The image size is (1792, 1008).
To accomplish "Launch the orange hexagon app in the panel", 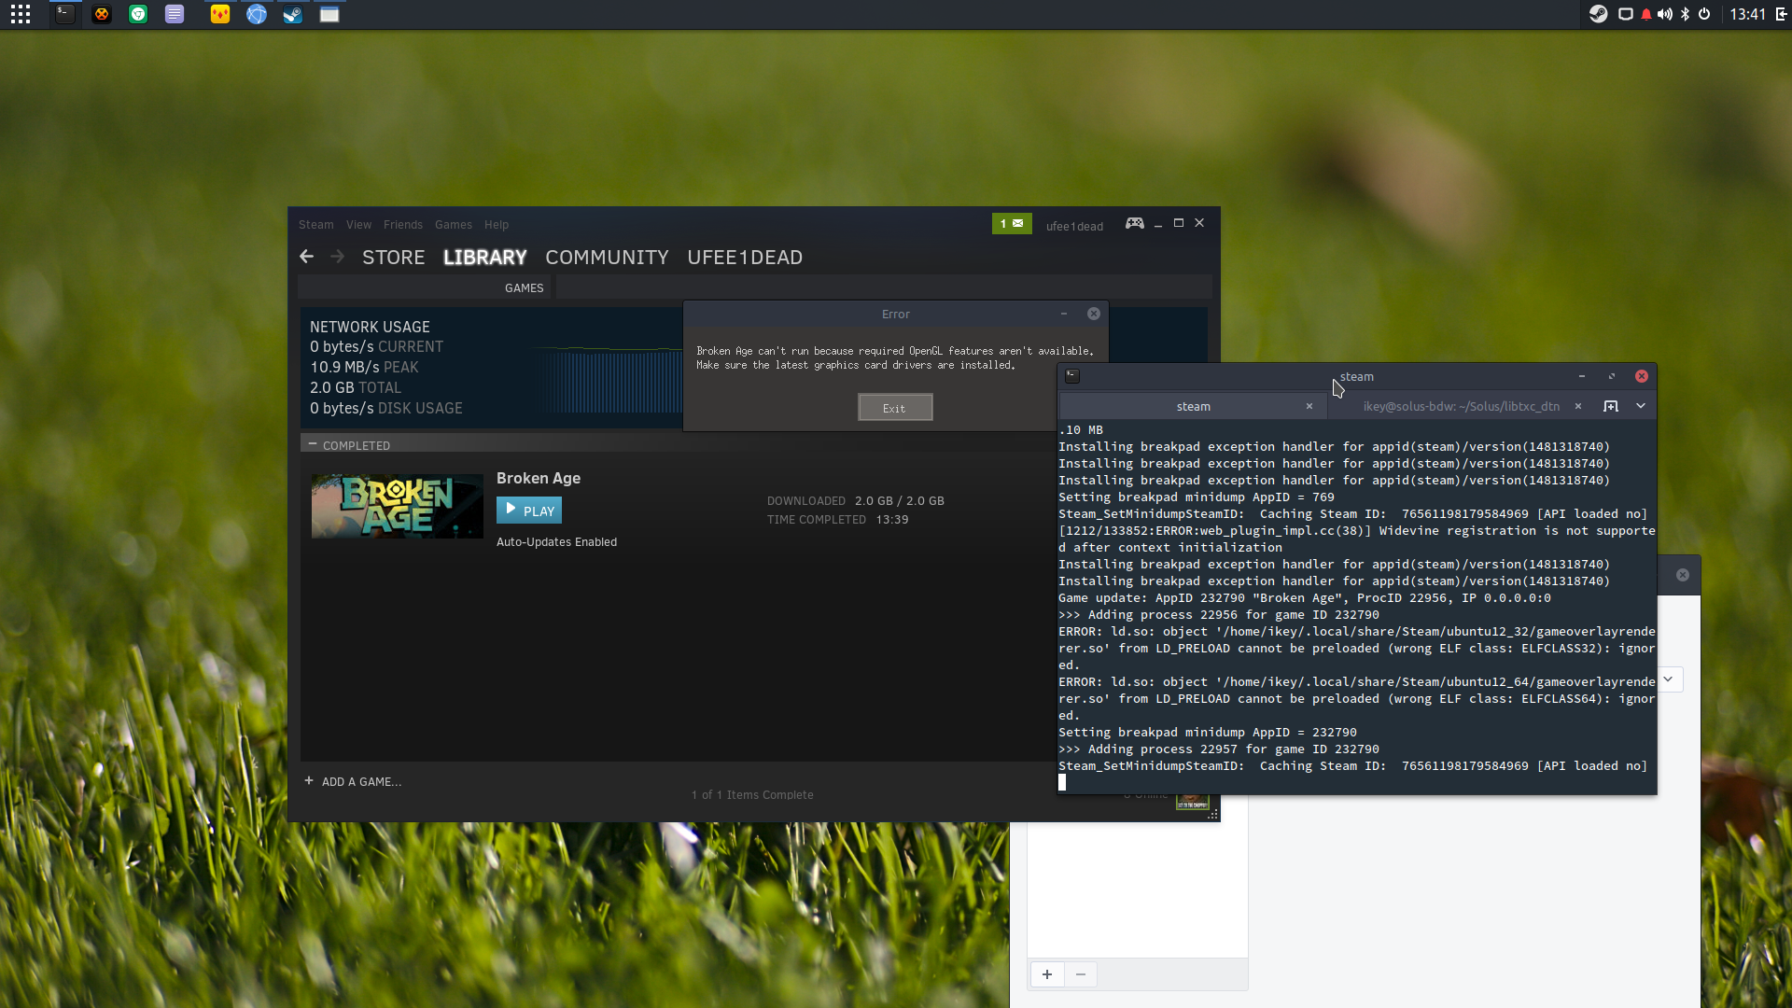I will [x=102, y=14].
